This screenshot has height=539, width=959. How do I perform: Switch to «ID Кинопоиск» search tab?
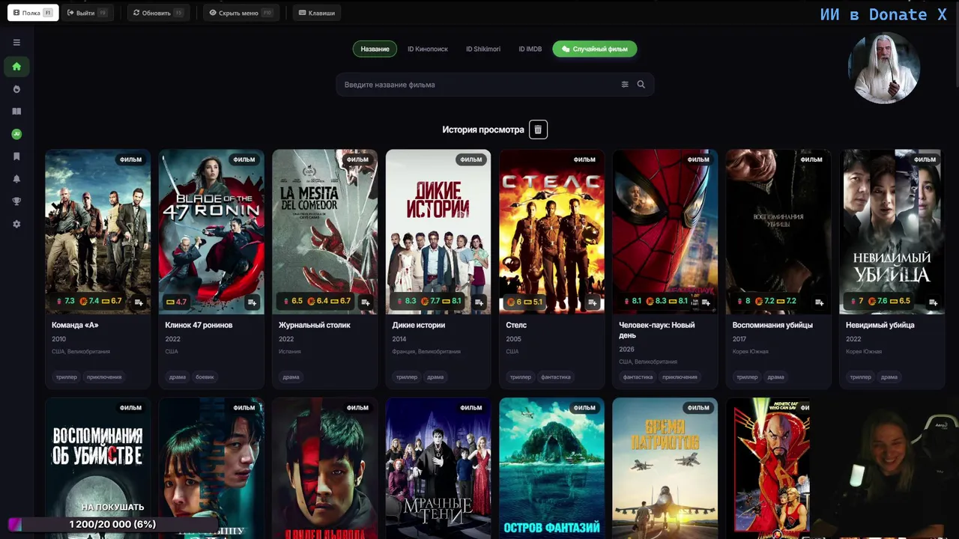(428, 49)
